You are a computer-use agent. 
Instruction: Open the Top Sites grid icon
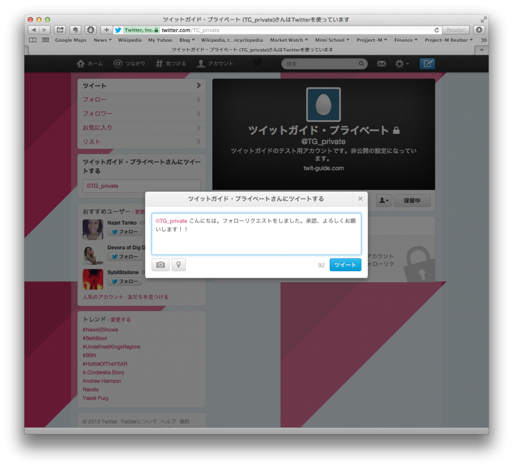pyautogui.click(x=46, y=40)
